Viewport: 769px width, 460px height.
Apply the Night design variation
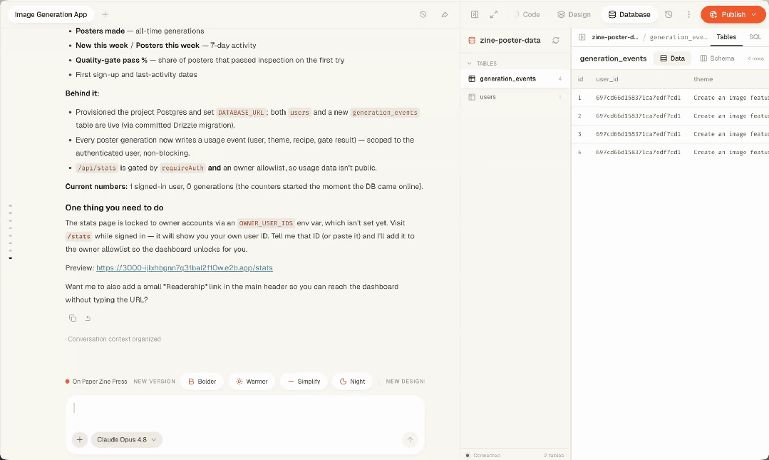(352, 382)
